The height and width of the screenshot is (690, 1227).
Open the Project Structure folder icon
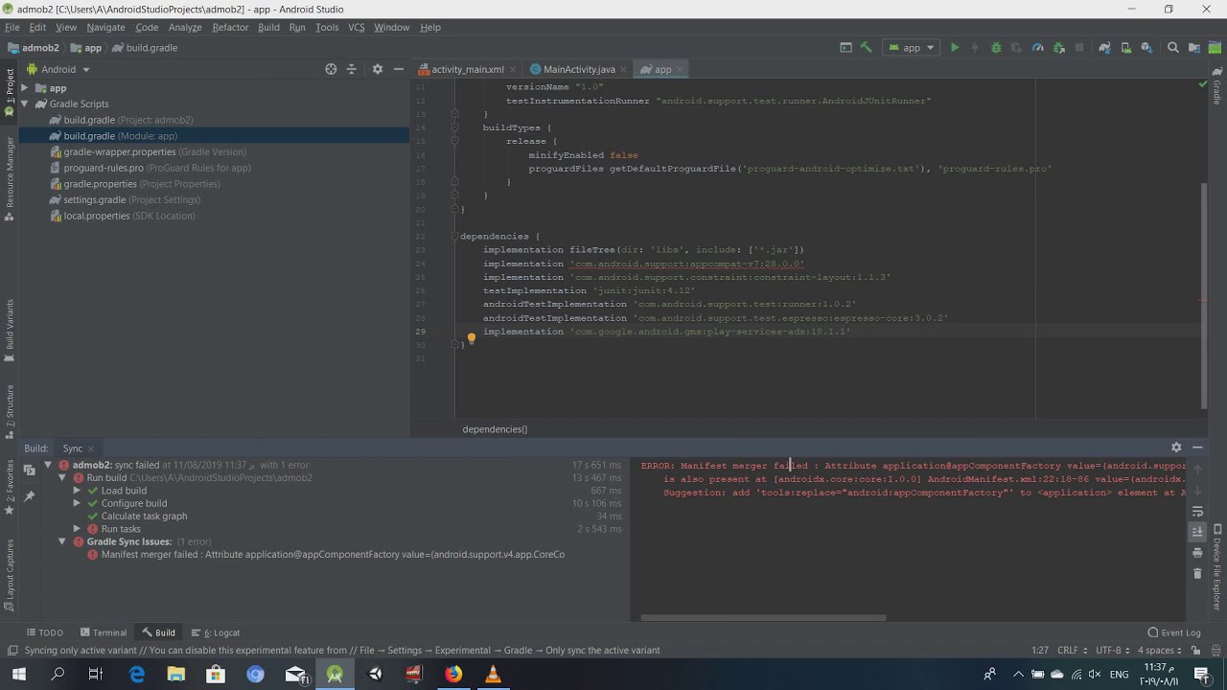pos(1194,48)
